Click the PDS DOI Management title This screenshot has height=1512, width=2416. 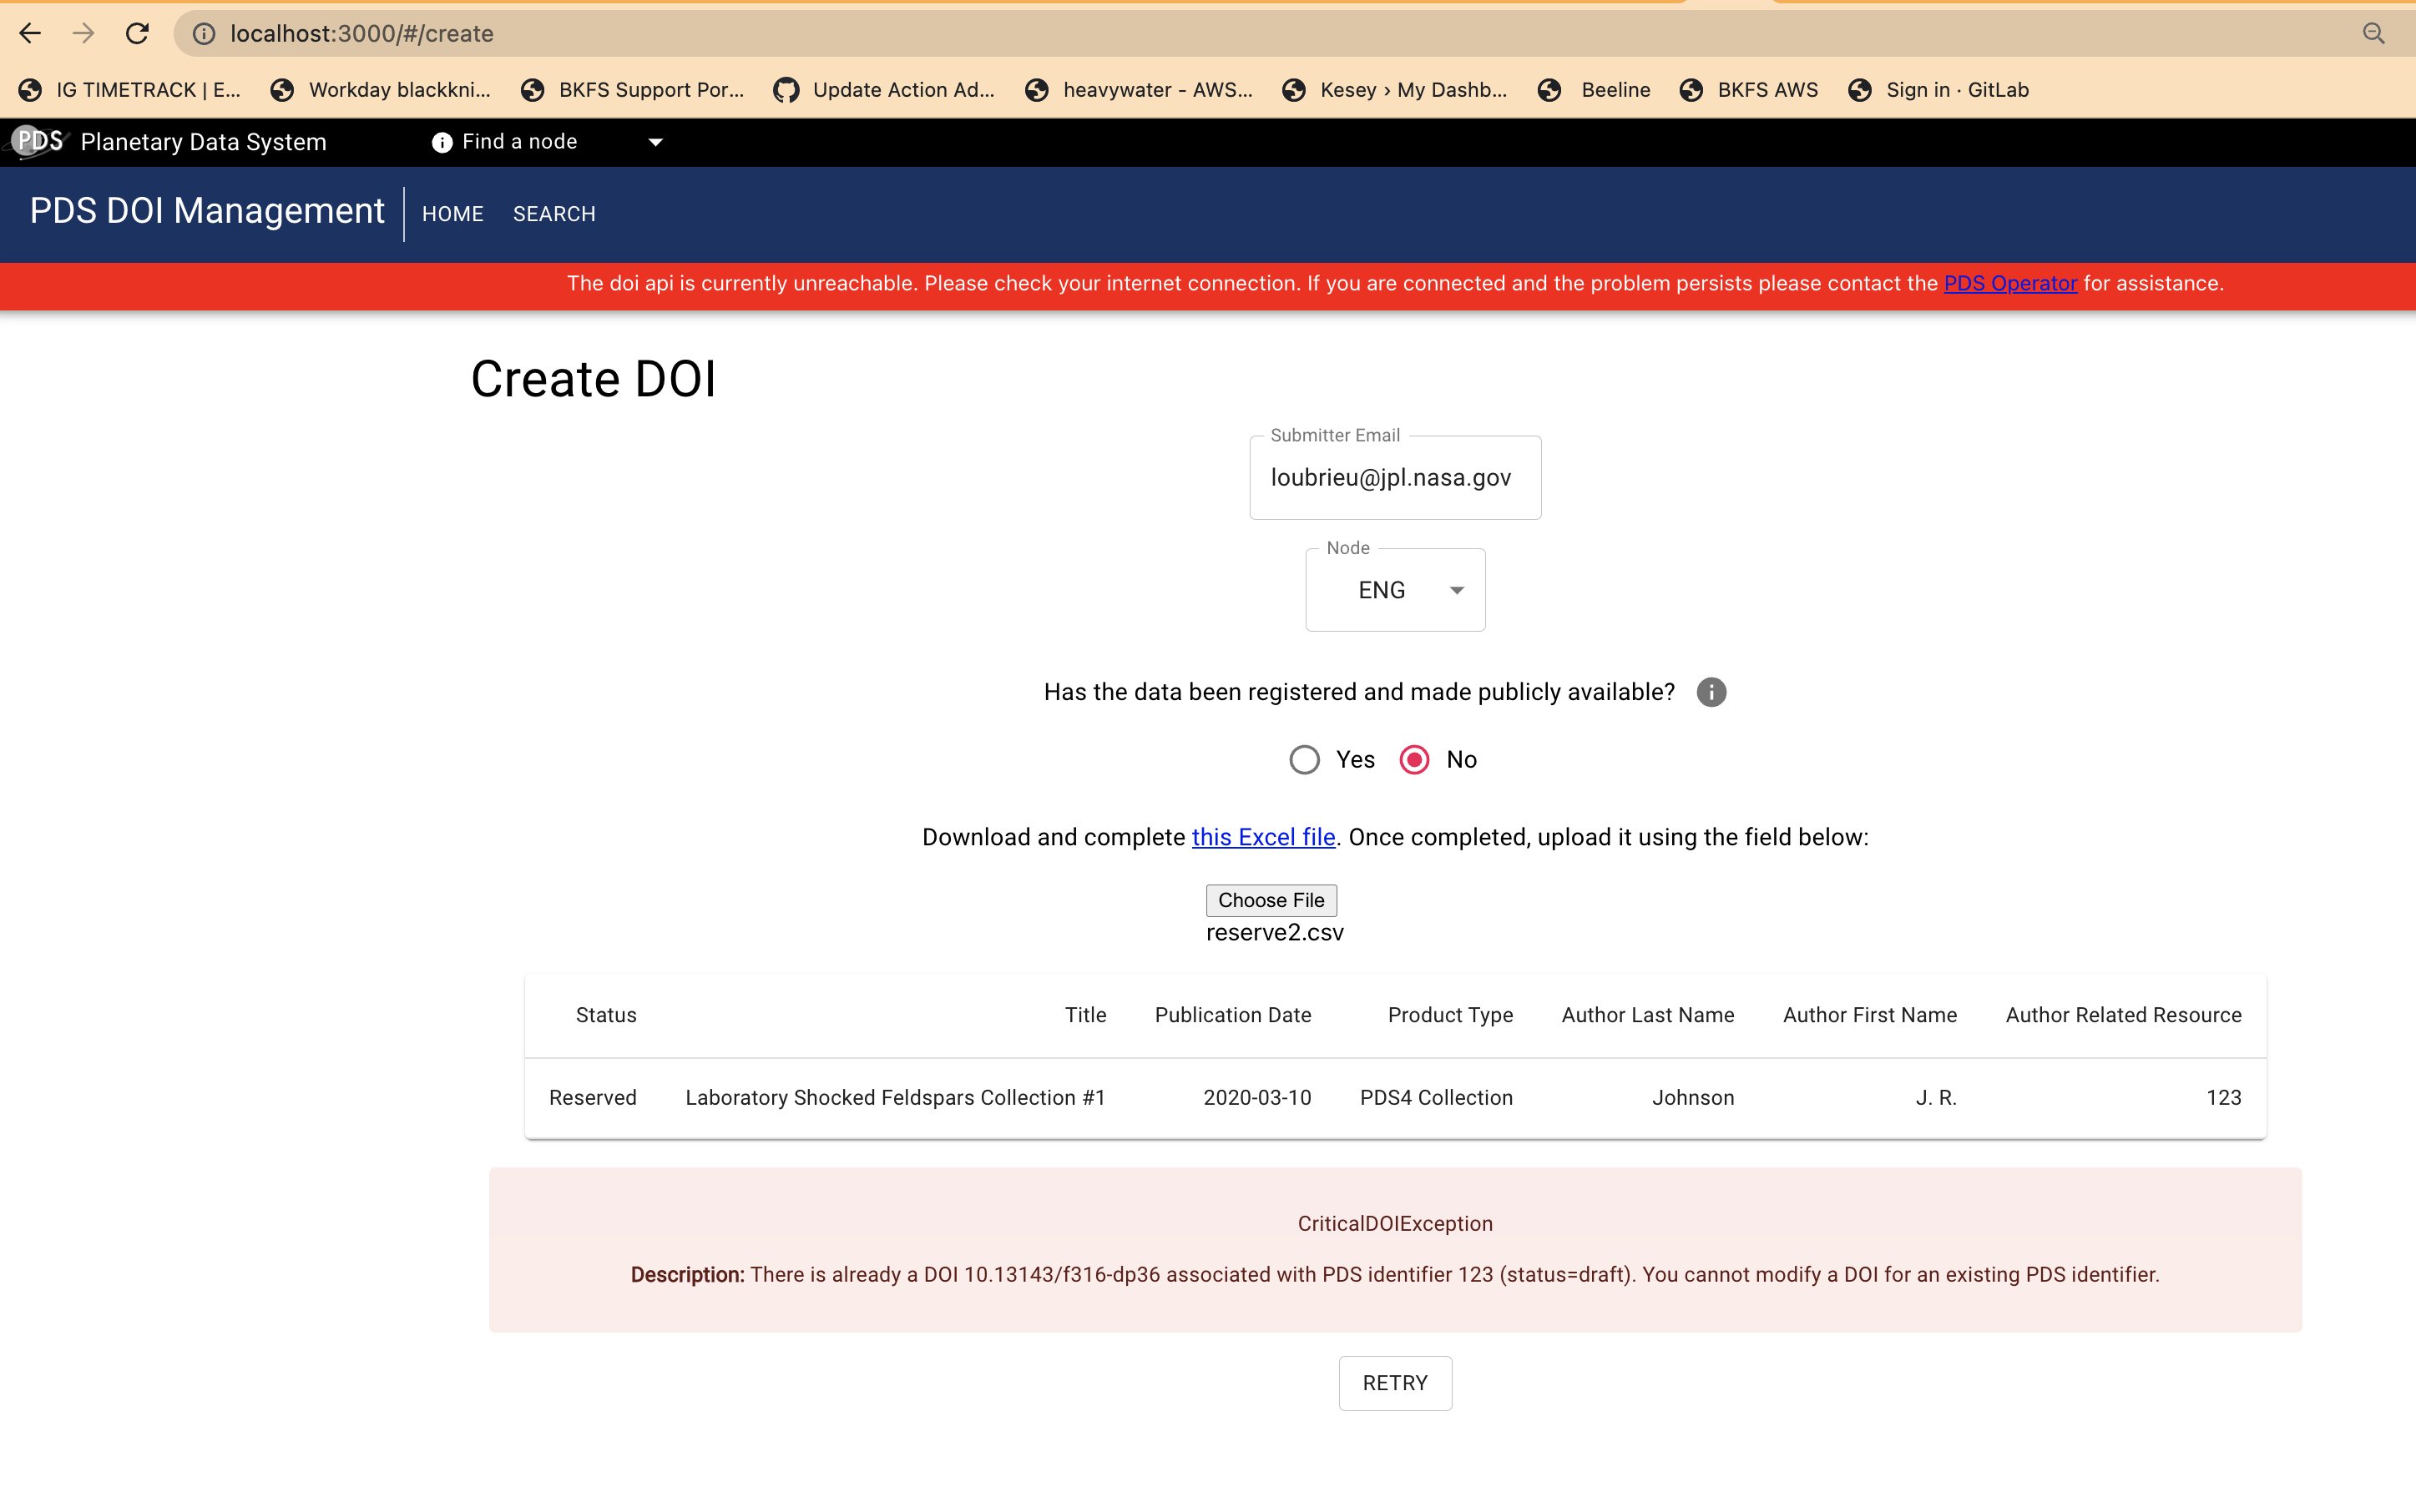(207, 211)
